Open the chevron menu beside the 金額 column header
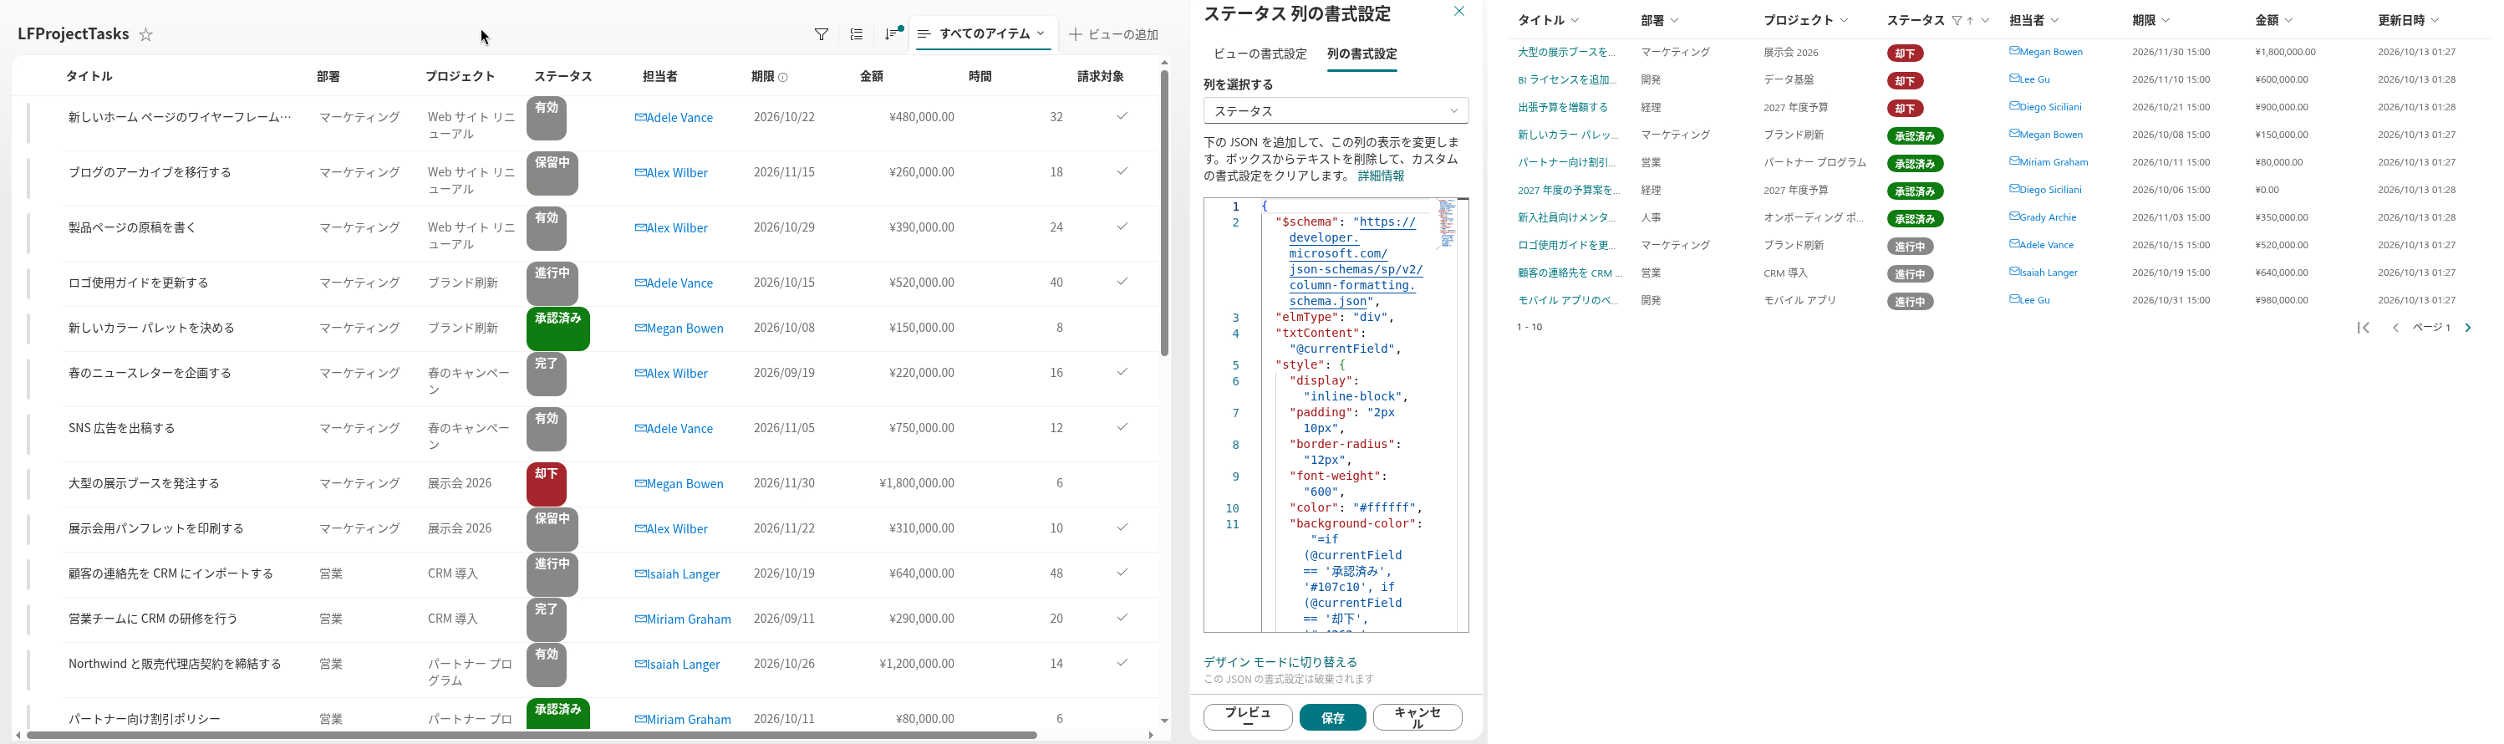This screenshot has width=2504, height=744. click(2289, 20)
